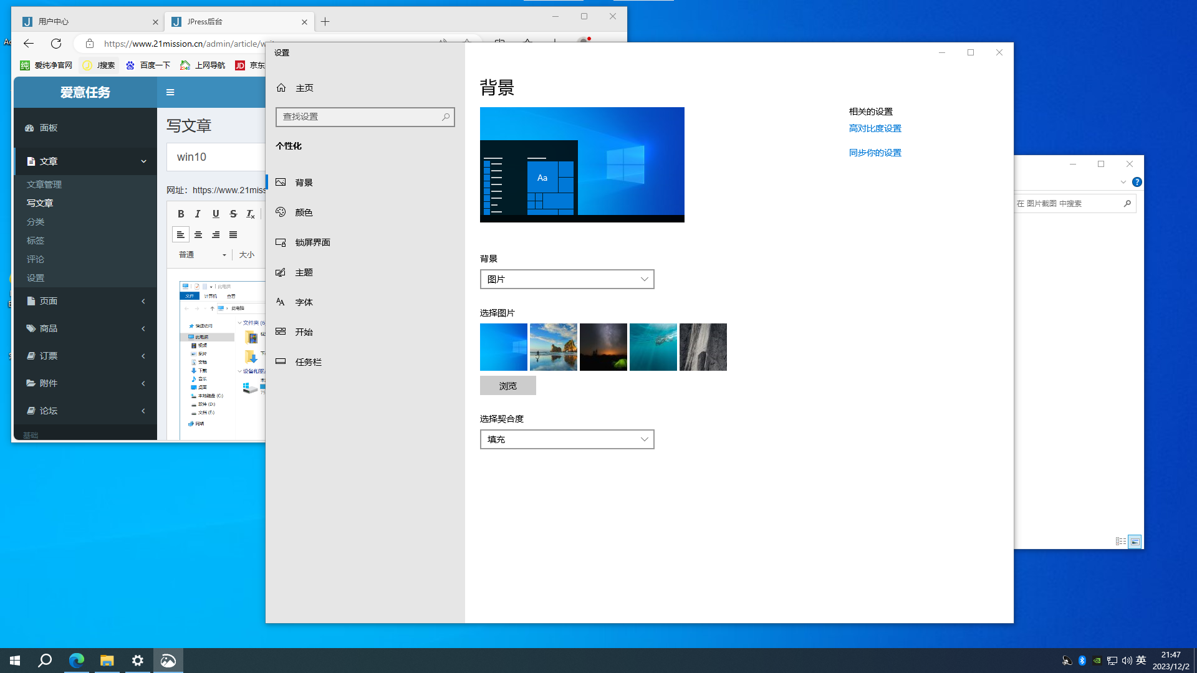Click the strikethrough icon
This screenshot has width=1197, height=673.
(x=233, y=214)
